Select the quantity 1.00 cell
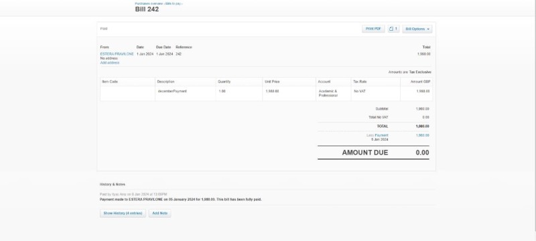536x241 pixels. [x=239, y=94]
